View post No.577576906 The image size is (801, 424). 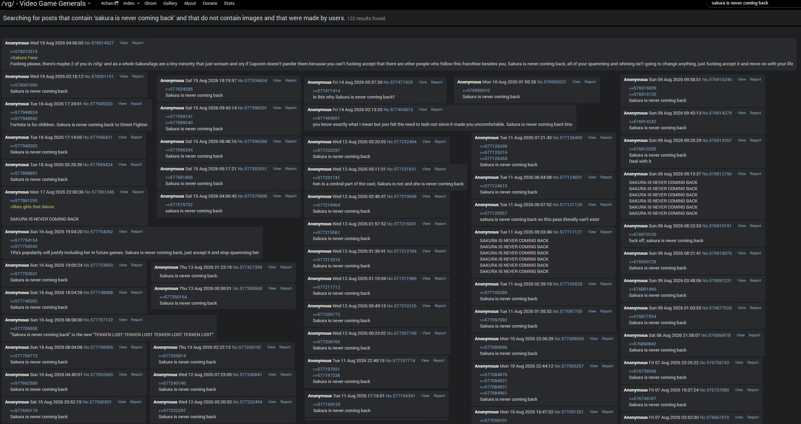277,196
